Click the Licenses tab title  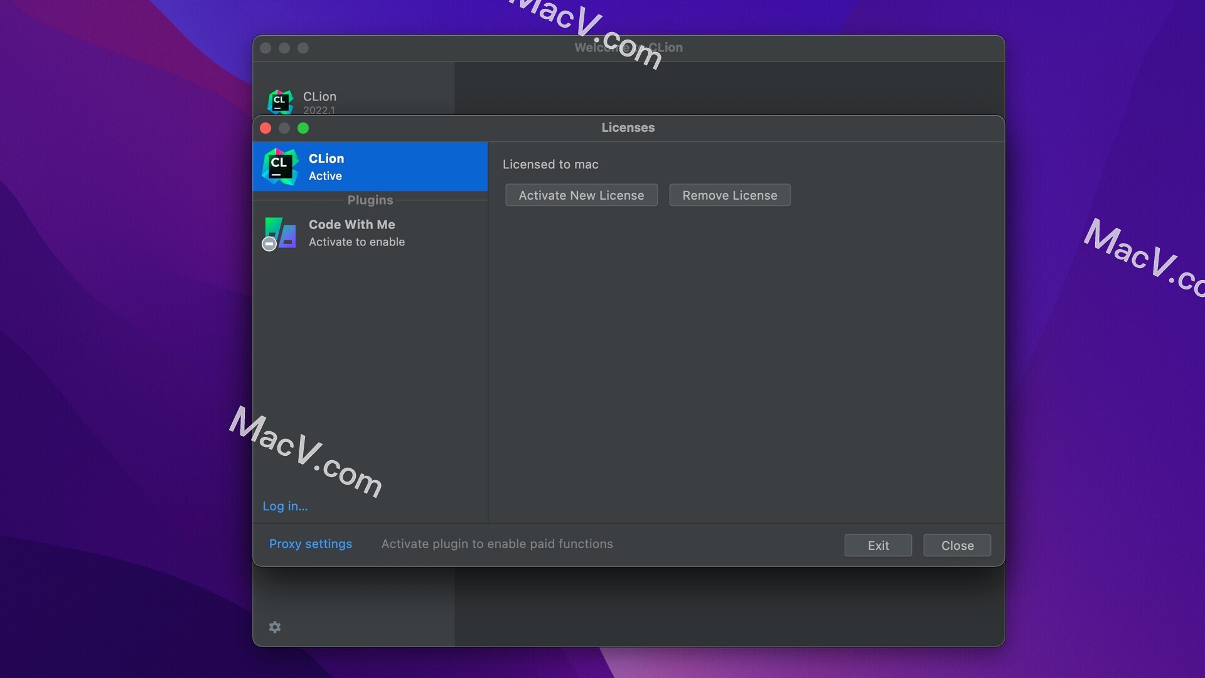(x=628, y=127)
